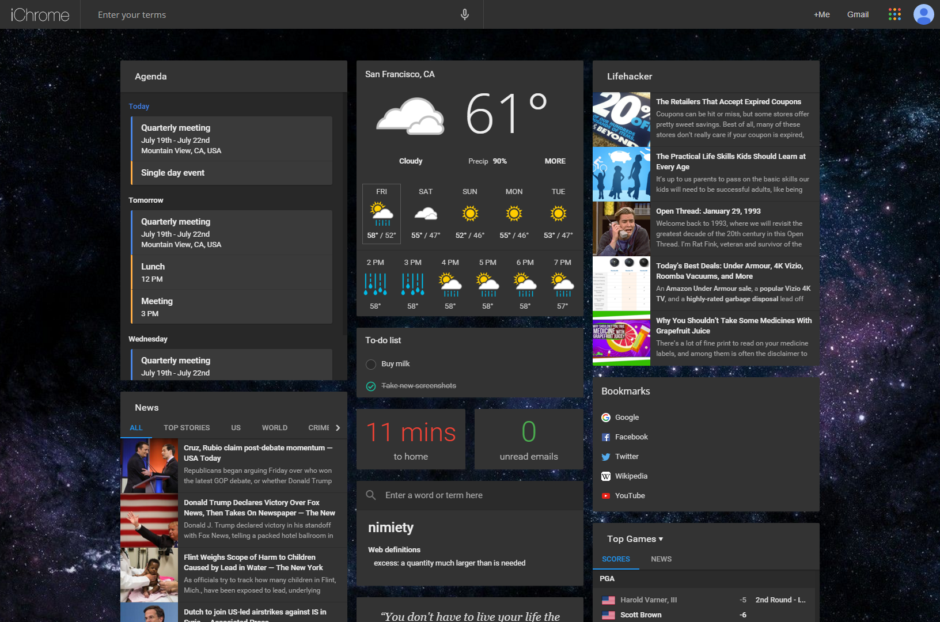
Task: Switch to the ALL news tab
Action: tap(136, 428)
